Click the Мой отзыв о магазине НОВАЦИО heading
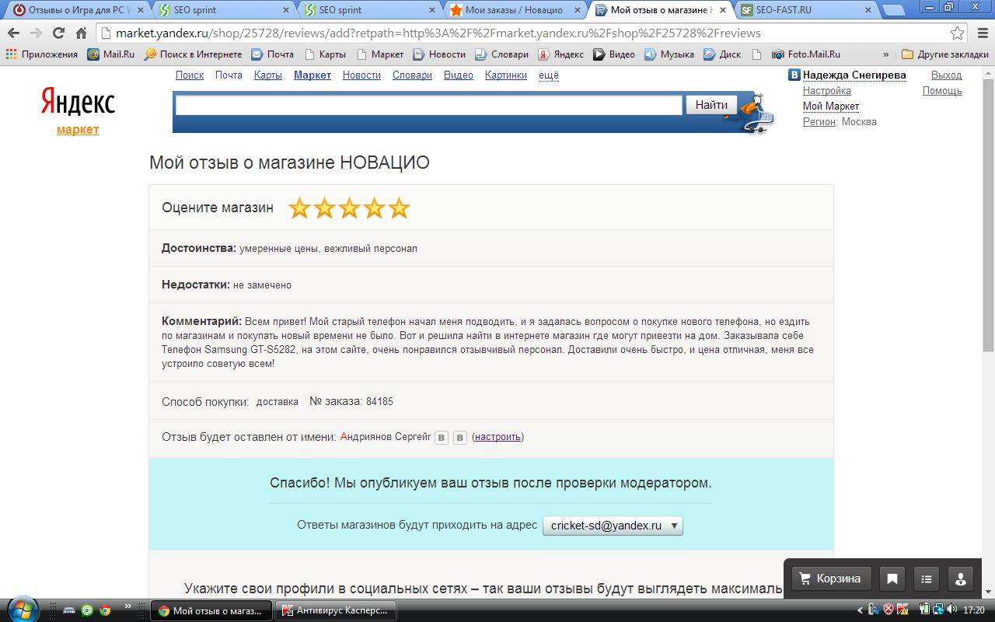 pyautogui.click(x=289, y=162)
